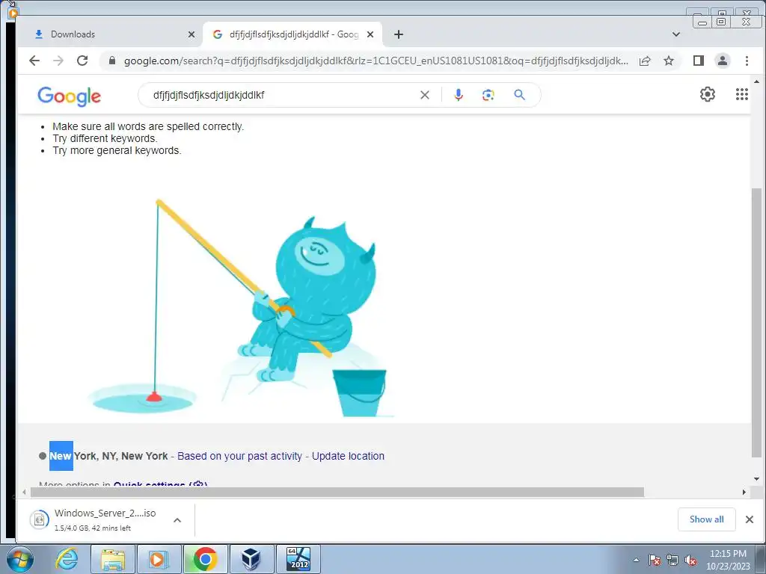Click Show all downloads button
This screenshot has height=574, width=766.
706,519
